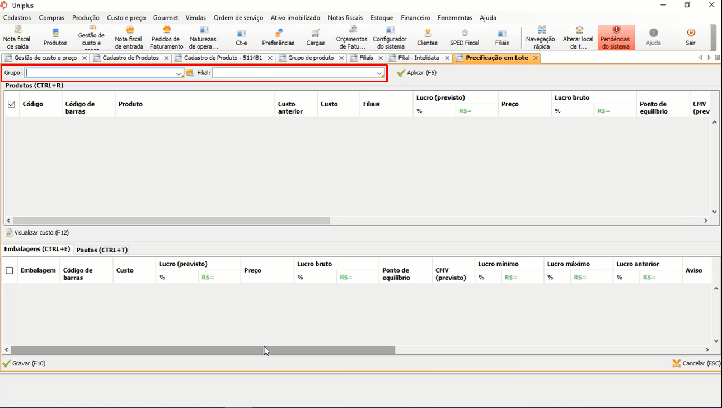Viewport: 722px width, 408px height.
Task: Expand the Filial dropdown arrow
Action: pyautogui.click(x=379, y=73)
